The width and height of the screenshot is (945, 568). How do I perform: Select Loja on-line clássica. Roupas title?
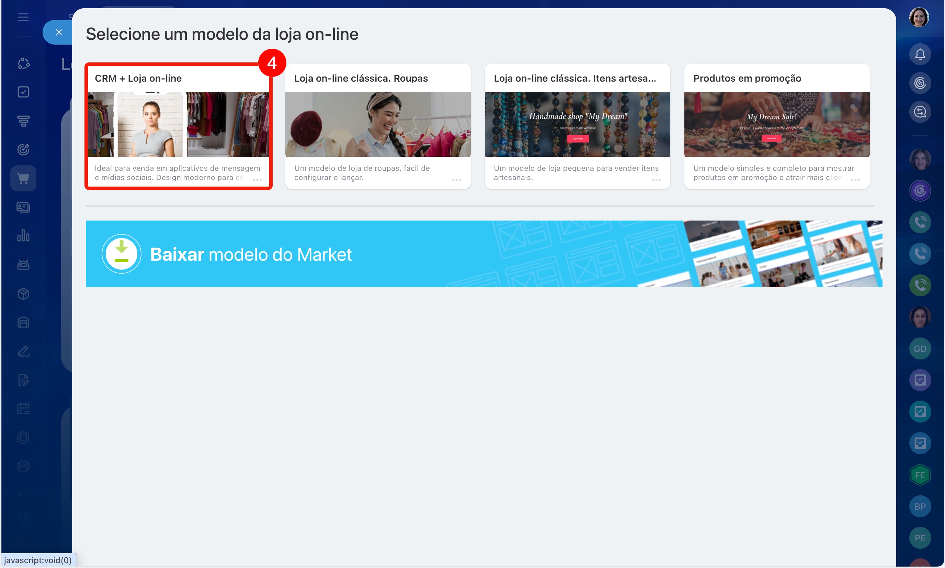pyautogui.click(x=361, y=79)
